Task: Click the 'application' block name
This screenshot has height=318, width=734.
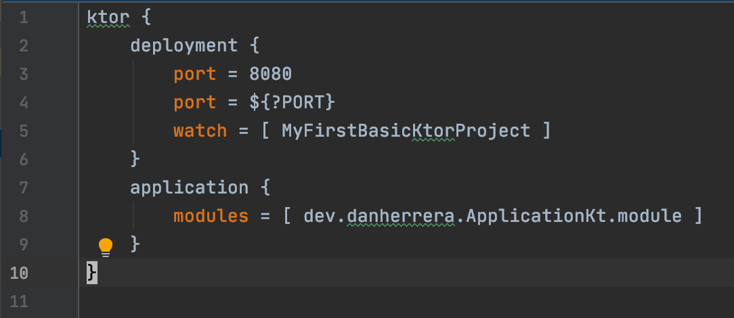Action: click(189, 188)
